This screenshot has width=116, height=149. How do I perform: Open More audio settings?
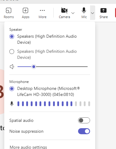(28, 147)
